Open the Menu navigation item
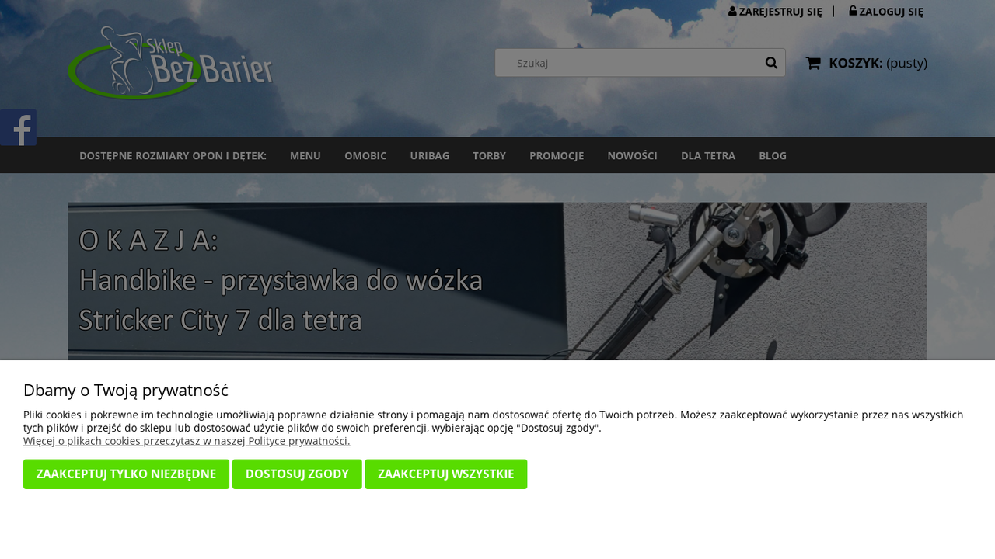 [305, 155]
